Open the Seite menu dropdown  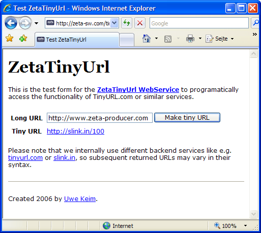220,39
